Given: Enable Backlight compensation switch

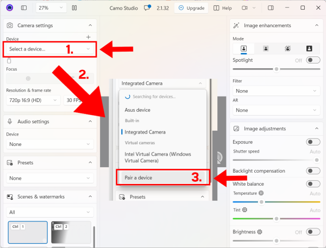Looking at the screenshot, I should [x=313, y=171].
